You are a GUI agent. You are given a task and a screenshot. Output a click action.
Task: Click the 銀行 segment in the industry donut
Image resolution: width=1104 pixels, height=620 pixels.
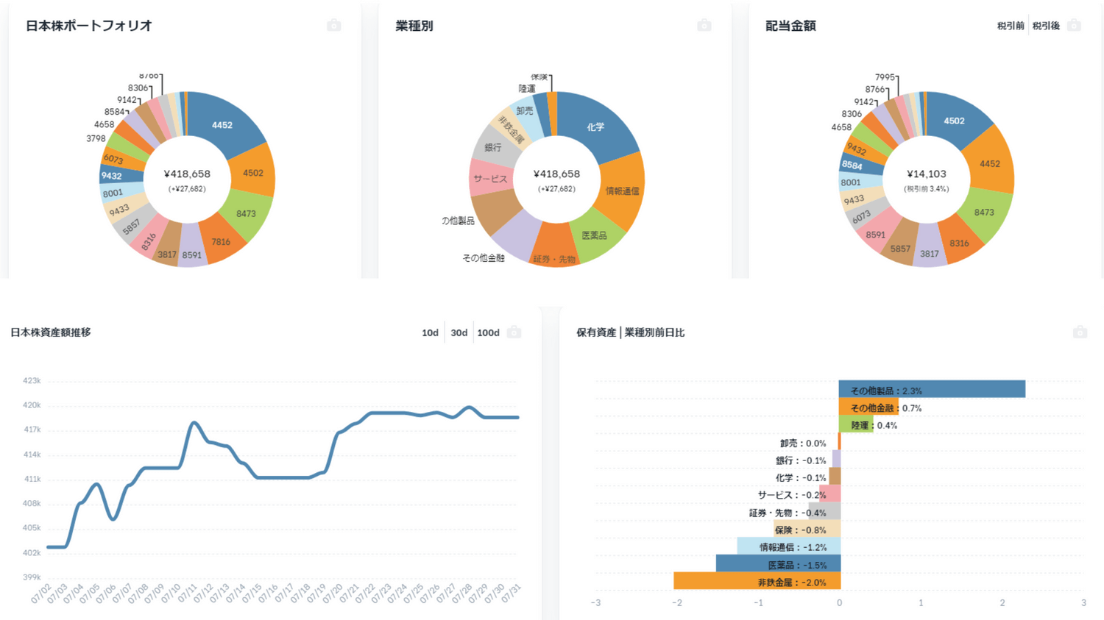coord(493,147)
